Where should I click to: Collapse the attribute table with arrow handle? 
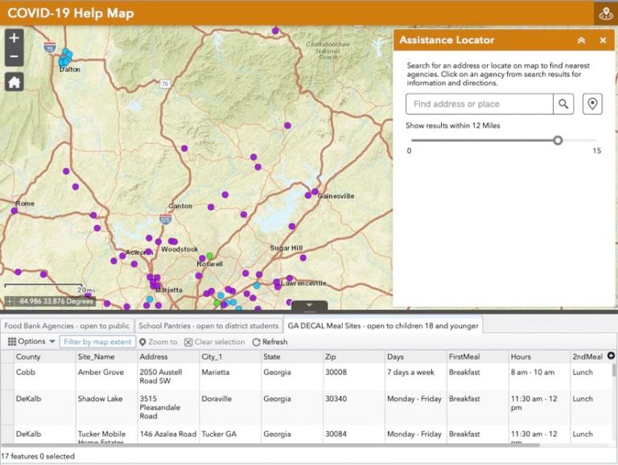click(309, 306)
